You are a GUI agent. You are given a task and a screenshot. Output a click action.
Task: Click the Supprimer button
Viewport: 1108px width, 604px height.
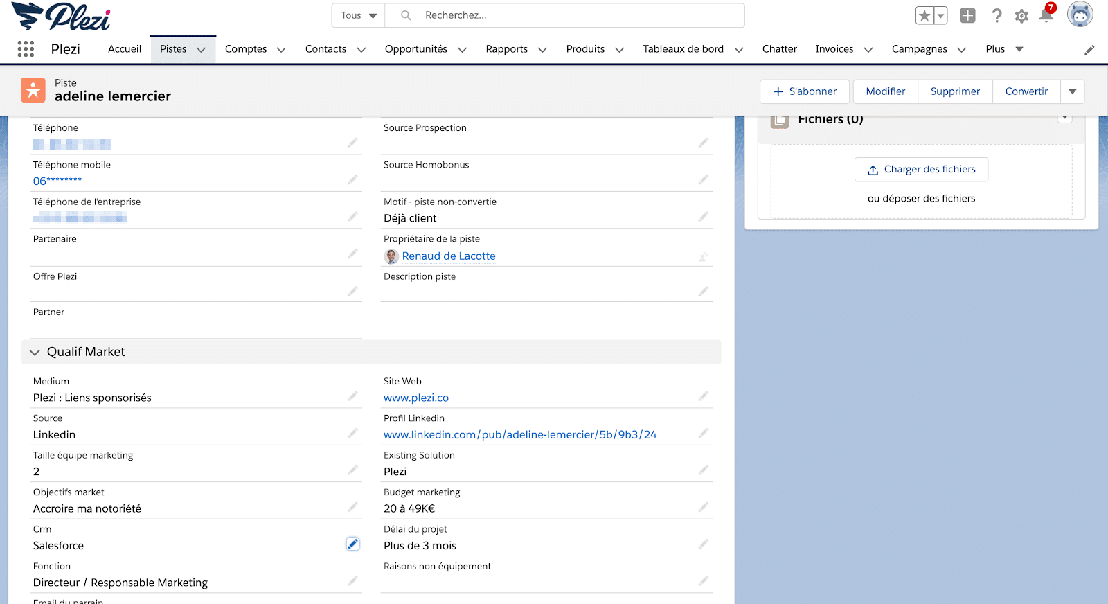(955, 91)
